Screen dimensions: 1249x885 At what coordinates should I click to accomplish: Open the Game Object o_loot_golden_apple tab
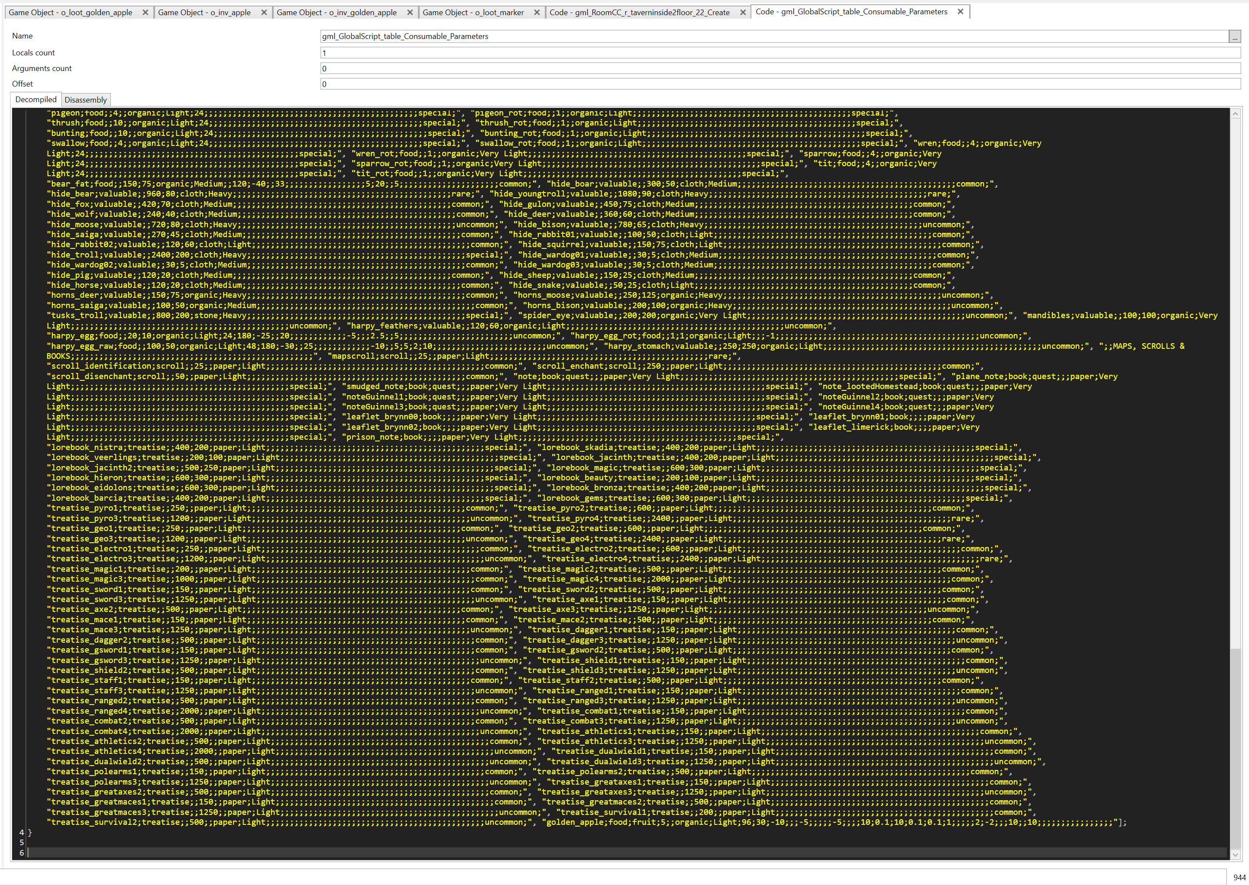click(71, 13)
